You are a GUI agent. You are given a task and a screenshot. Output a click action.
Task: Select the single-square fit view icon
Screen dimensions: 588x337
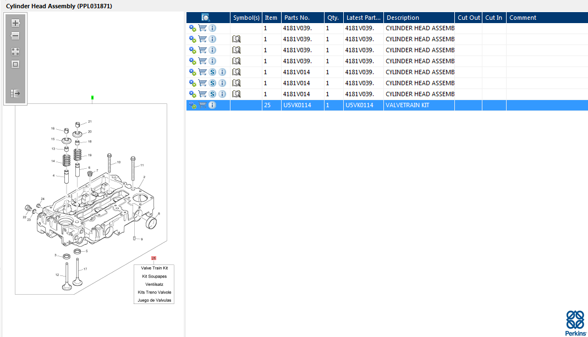(15, 64)
